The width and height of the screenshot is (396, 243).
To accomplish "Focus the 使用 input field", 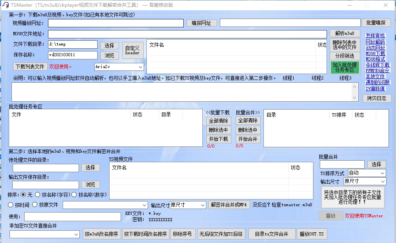I will (73, 216).
